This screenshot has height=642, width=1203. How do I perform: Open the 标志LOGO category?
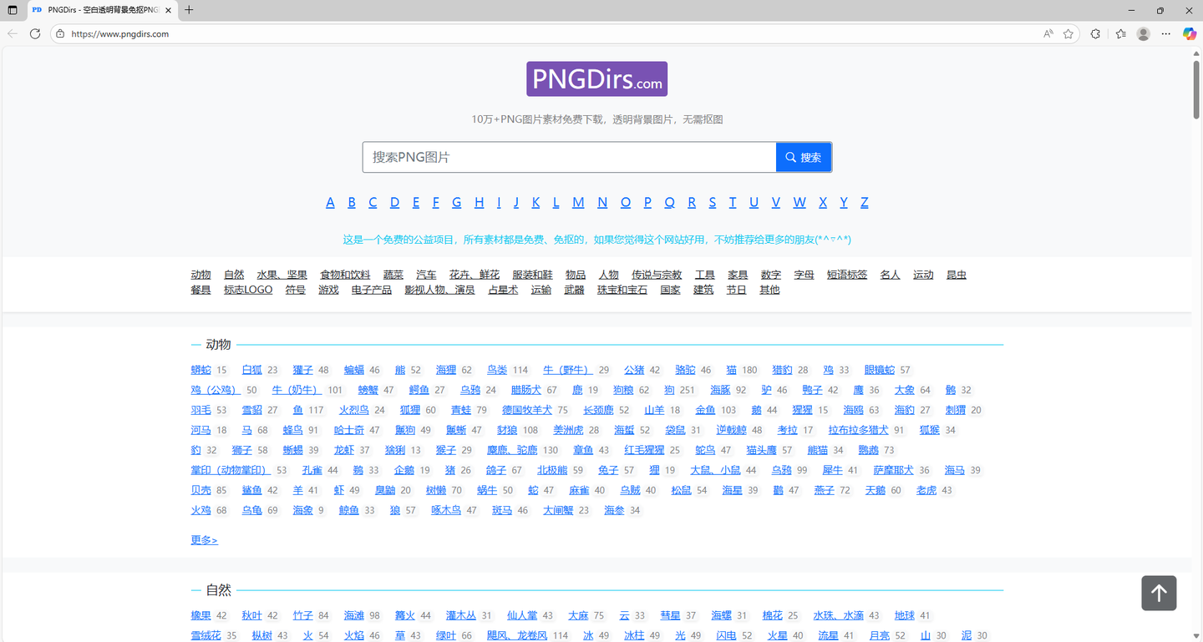pyautogui.click(x=248, y=290)
